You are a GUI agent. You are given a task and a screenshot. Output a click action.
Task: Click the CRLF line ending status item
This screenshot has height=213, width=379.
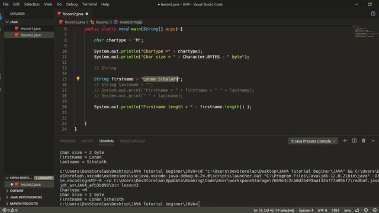[335, 211]
